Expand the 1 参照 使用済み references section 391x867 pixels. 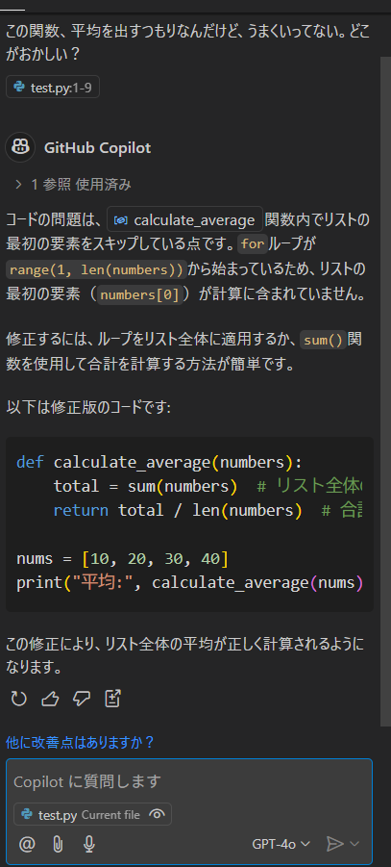73,184
